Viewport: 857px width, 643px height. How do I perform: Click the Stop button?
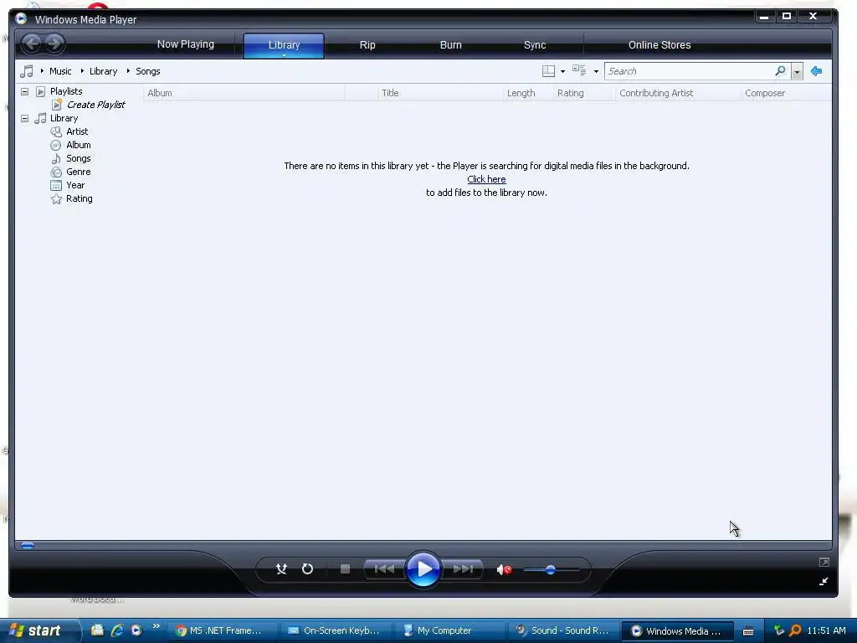click(345, 569)
